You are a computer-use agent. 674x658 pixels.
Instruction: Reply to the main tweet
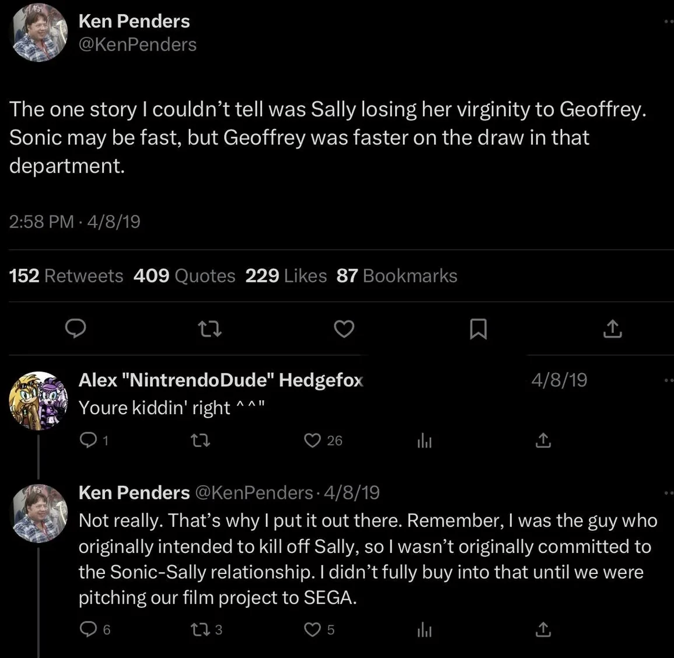pyautogui.click(x=75, y=329)
